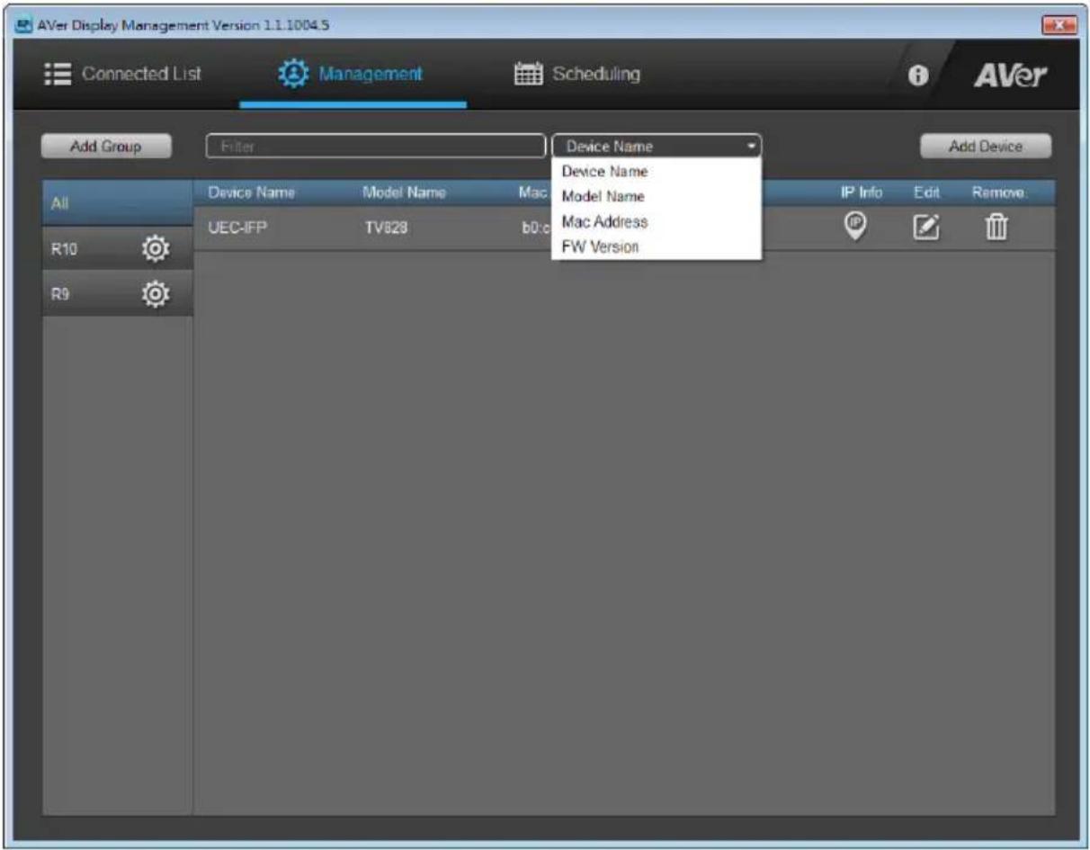The image size is (1090, 850).
Task: Select the UEC-IFP device name cell
Action: click(x=237, y=228)
